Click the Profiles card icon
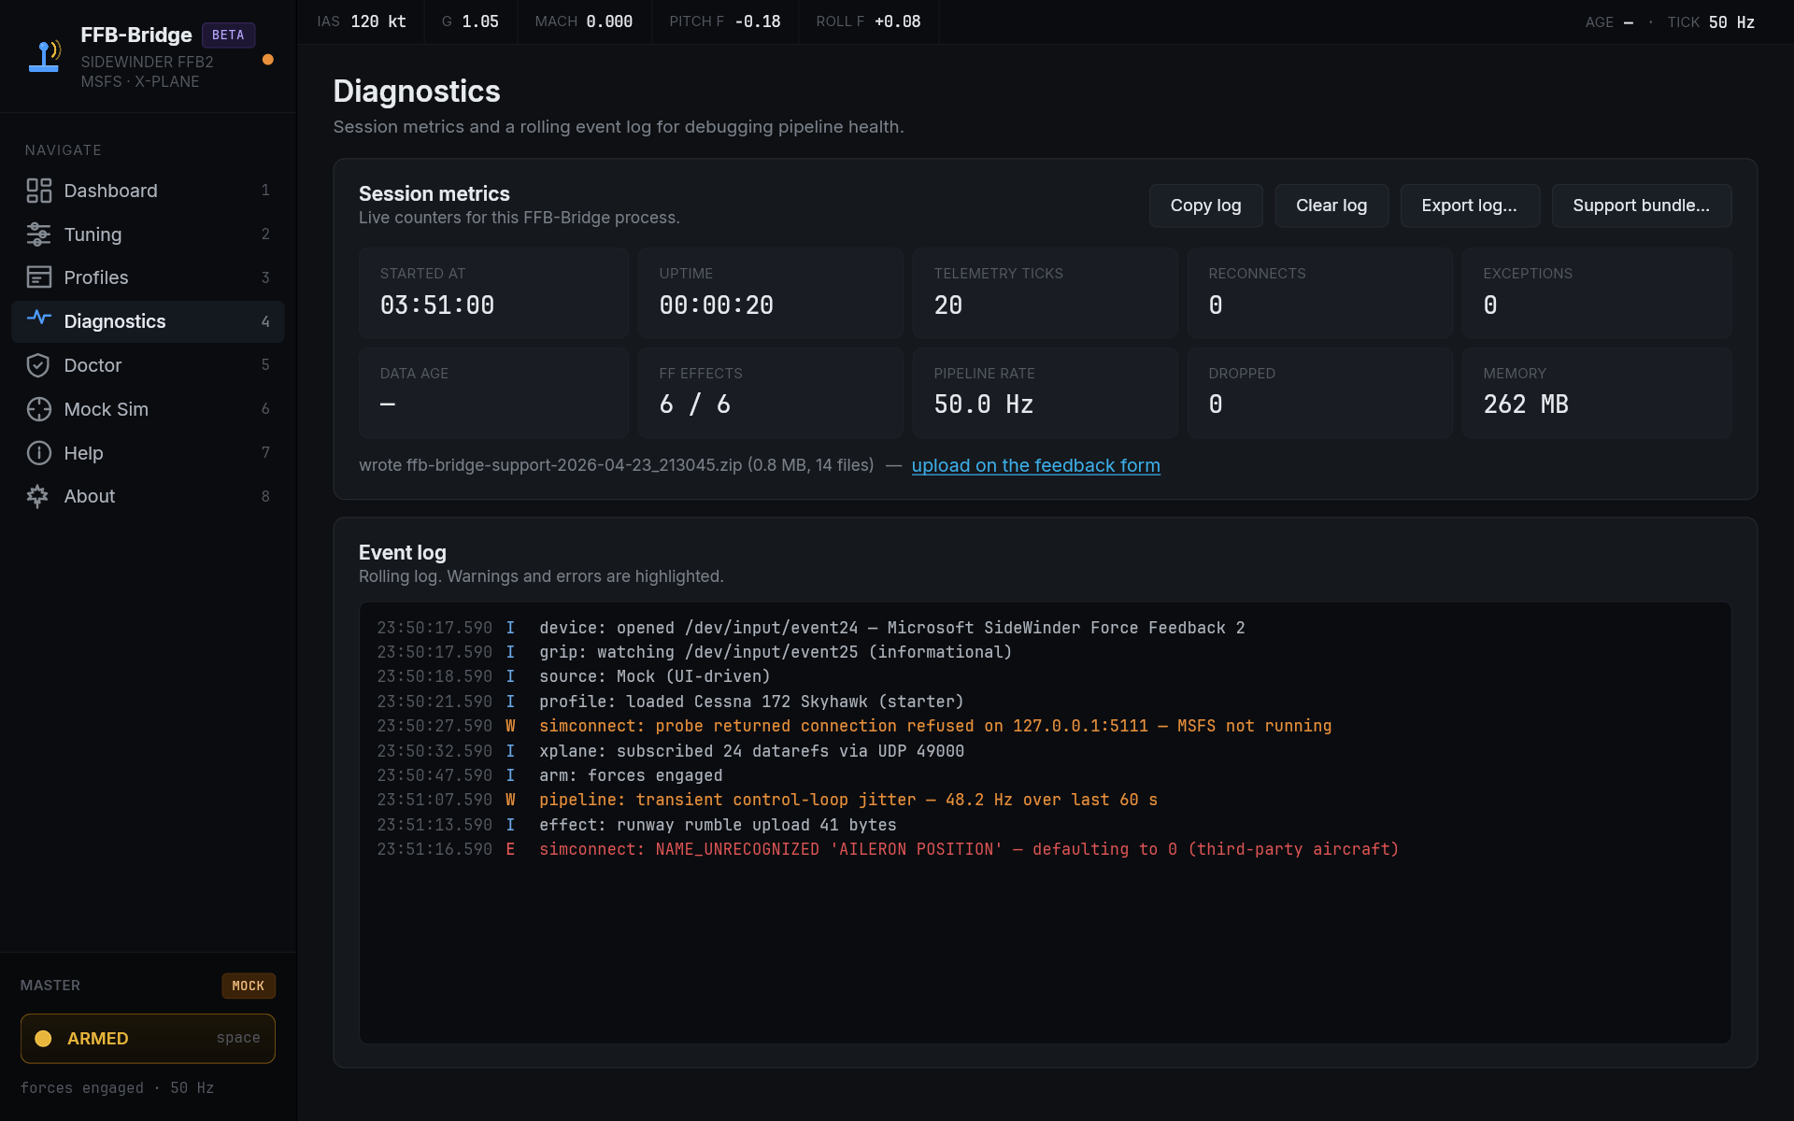This screenshot has width=1794, height=1121. click(38, 277)
